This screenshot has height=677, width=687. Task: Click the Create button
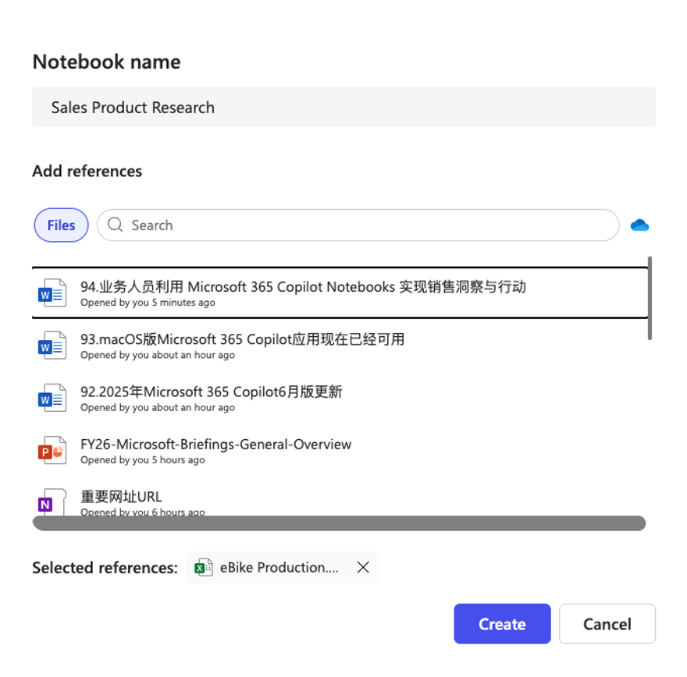(502, 624)
